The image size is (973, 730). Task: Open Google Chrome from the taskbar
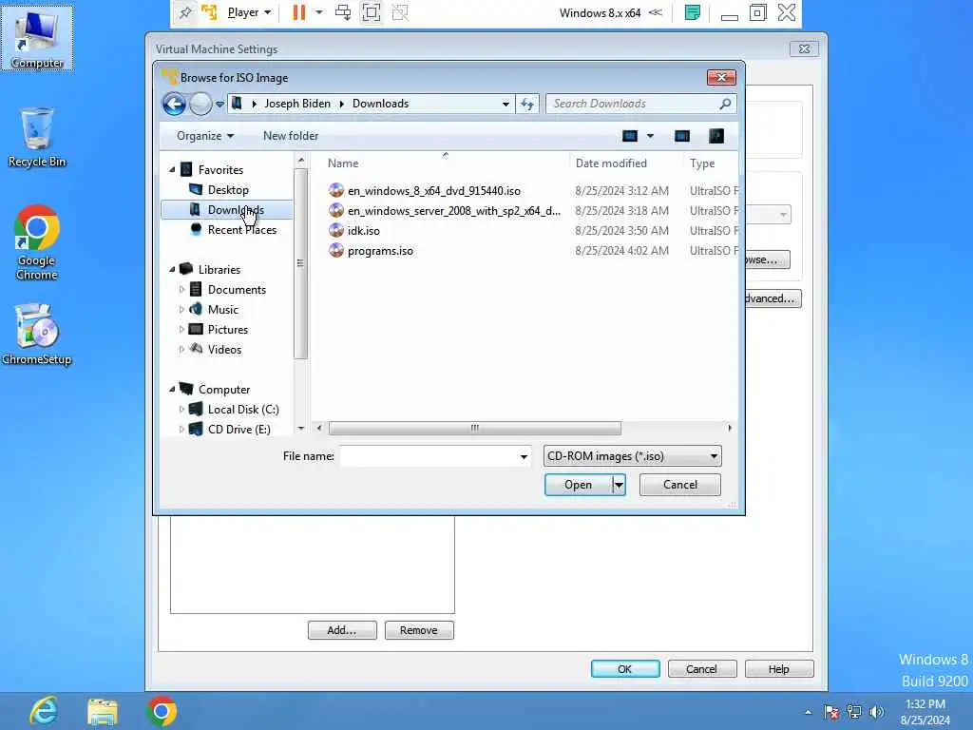pos(162,711)
